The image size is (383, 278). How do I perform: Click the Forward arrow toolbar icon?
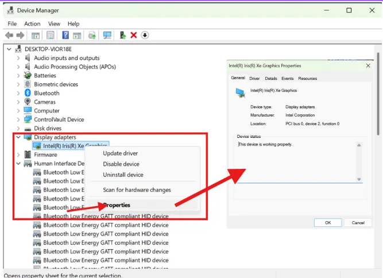tap(20, 35)
